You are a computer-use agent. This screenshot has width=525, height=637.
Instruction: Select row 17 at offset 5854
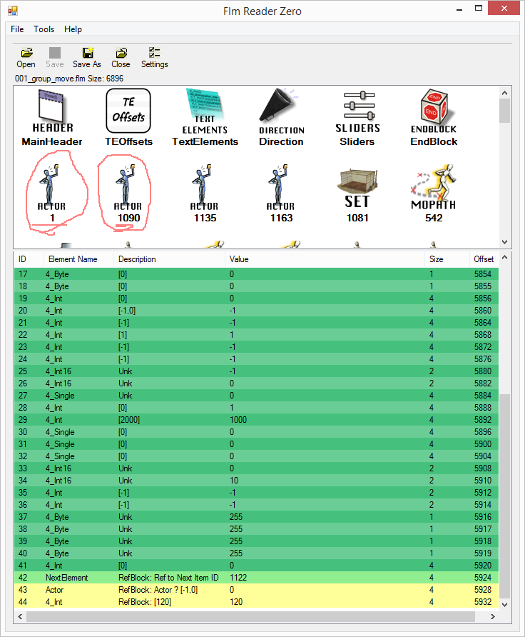point(256,274)
